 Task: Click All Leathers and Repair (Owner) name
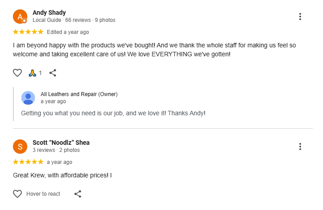[x=79, y=94]
